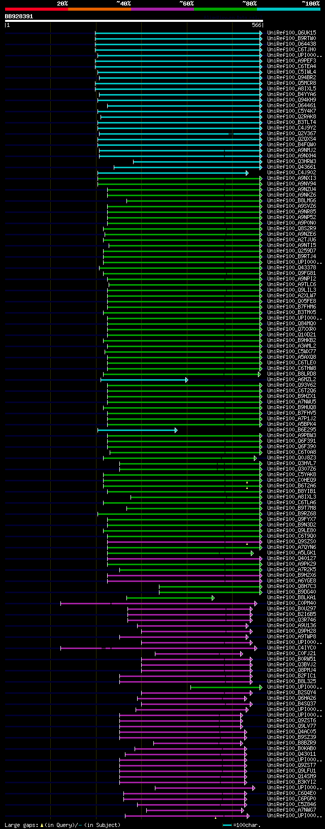
Task: Select UniRef100_C0HEQ9 label
Action: point(291,480)
